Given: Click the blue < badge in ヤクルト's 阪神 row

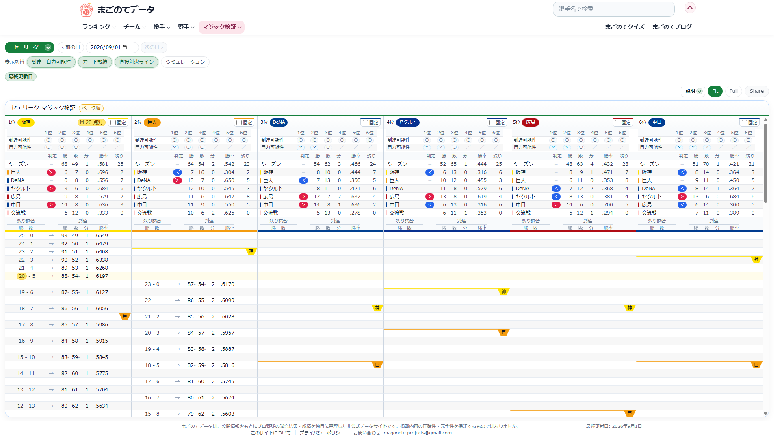Looking at the screenshot, I should point(429,172).
